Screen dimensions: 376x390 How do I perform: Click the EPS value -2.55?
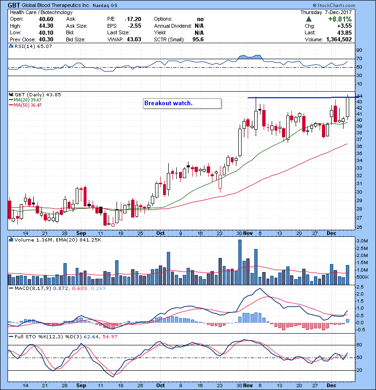click(134, 26)
